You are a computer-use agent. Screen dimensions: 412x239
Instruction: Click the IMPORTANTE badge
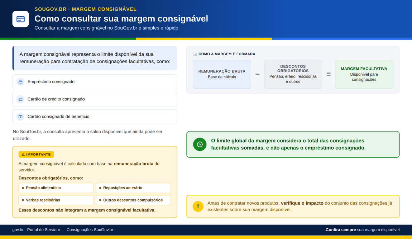[36, 155]
